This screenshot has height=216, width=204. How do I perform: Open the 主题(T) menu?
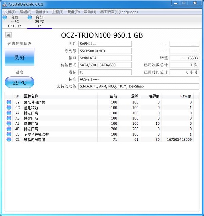coord(57,12)
